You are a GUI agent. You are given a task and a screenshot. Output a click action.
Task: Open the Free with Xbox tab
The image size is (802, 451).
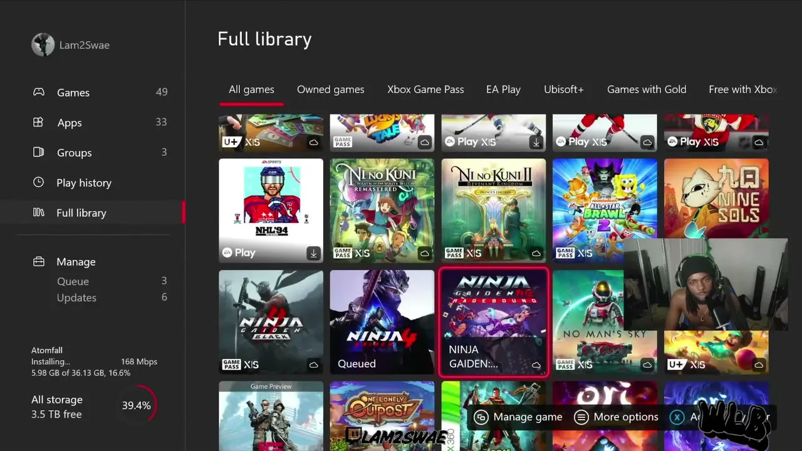(743, 90)
